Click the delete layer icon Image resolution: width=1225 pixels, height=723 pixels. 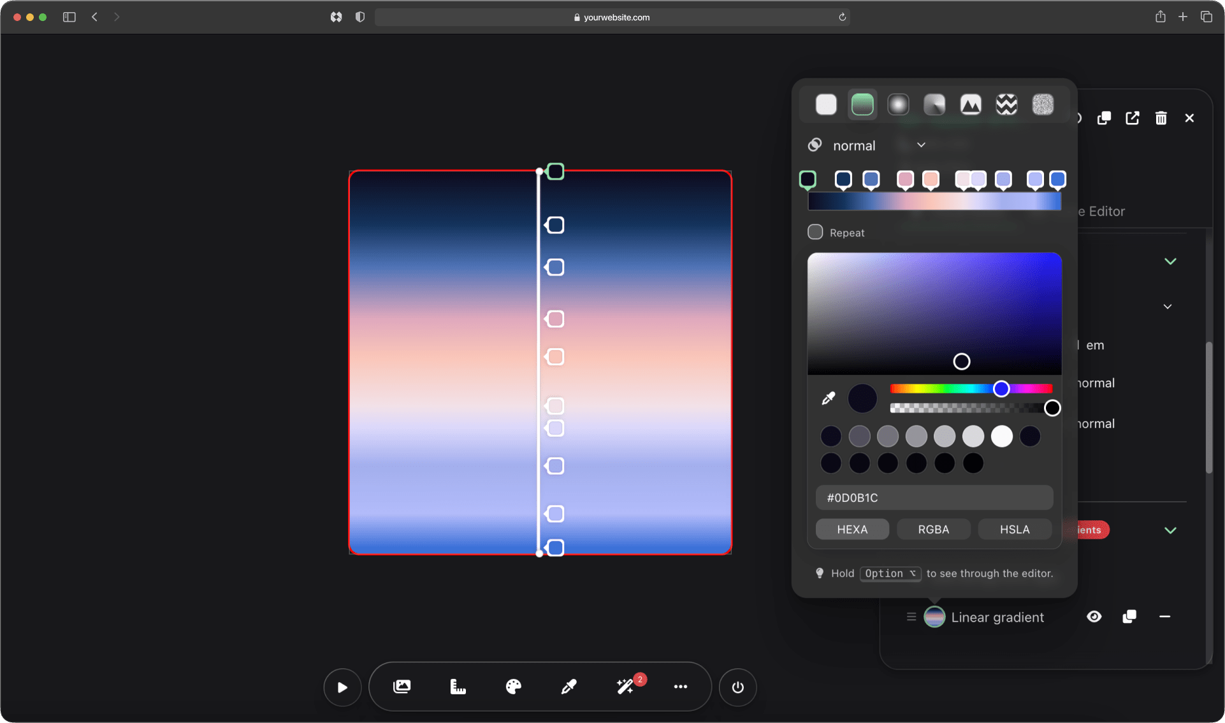click(1161, 118)
